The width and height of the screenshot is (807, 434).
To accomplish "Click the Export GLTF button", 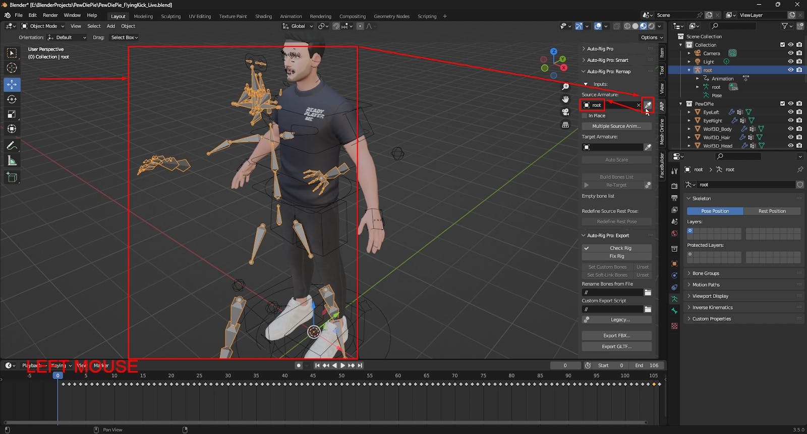I will (x=616, y=347).
